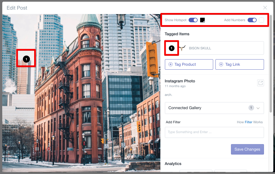Click the Bison Skull product thumbnail

182,48
